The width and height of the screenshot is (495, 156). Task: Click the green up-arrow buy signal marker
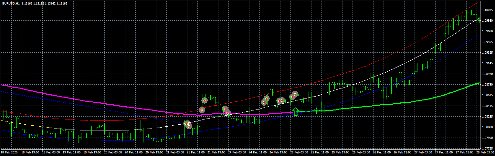[x=295, y=112]
